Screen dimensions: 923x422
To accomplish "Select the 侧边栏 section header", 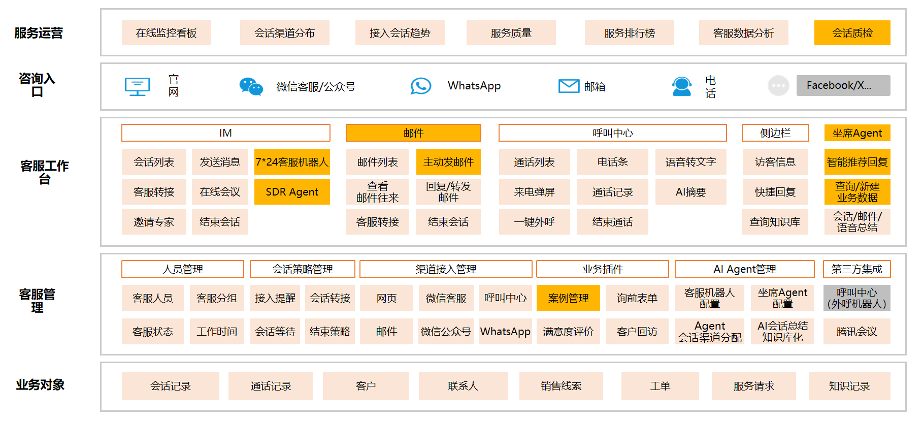I will click(x=775, y=133).
